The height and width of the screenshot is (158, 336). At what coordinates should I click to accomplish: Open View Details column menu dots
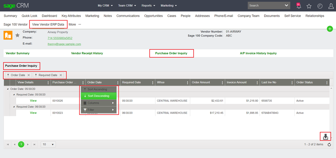[48, 83]
